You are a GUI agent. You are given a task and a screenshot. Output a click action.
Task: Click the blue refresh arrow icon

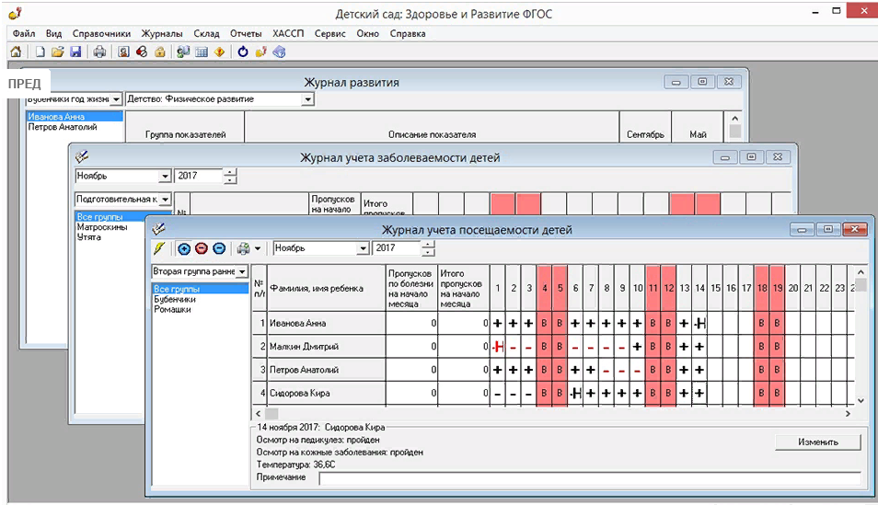tap(243, 52)
